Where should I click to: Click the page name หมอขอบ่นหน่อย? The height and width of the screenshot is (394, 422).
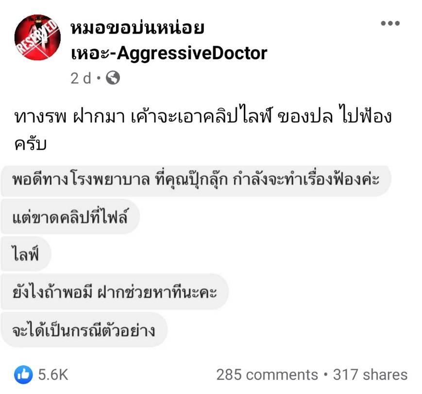[137, 29]
